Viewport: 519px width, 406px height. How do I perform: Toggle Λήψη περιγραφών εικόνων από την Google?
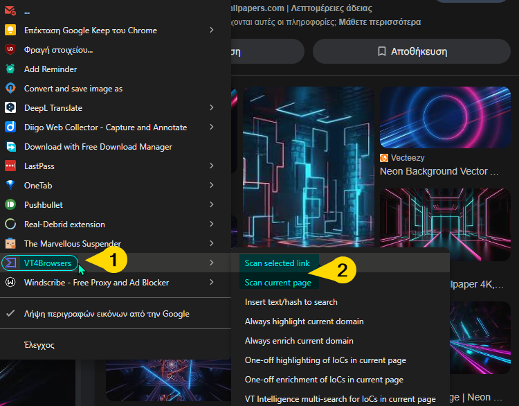click(116, 314)
